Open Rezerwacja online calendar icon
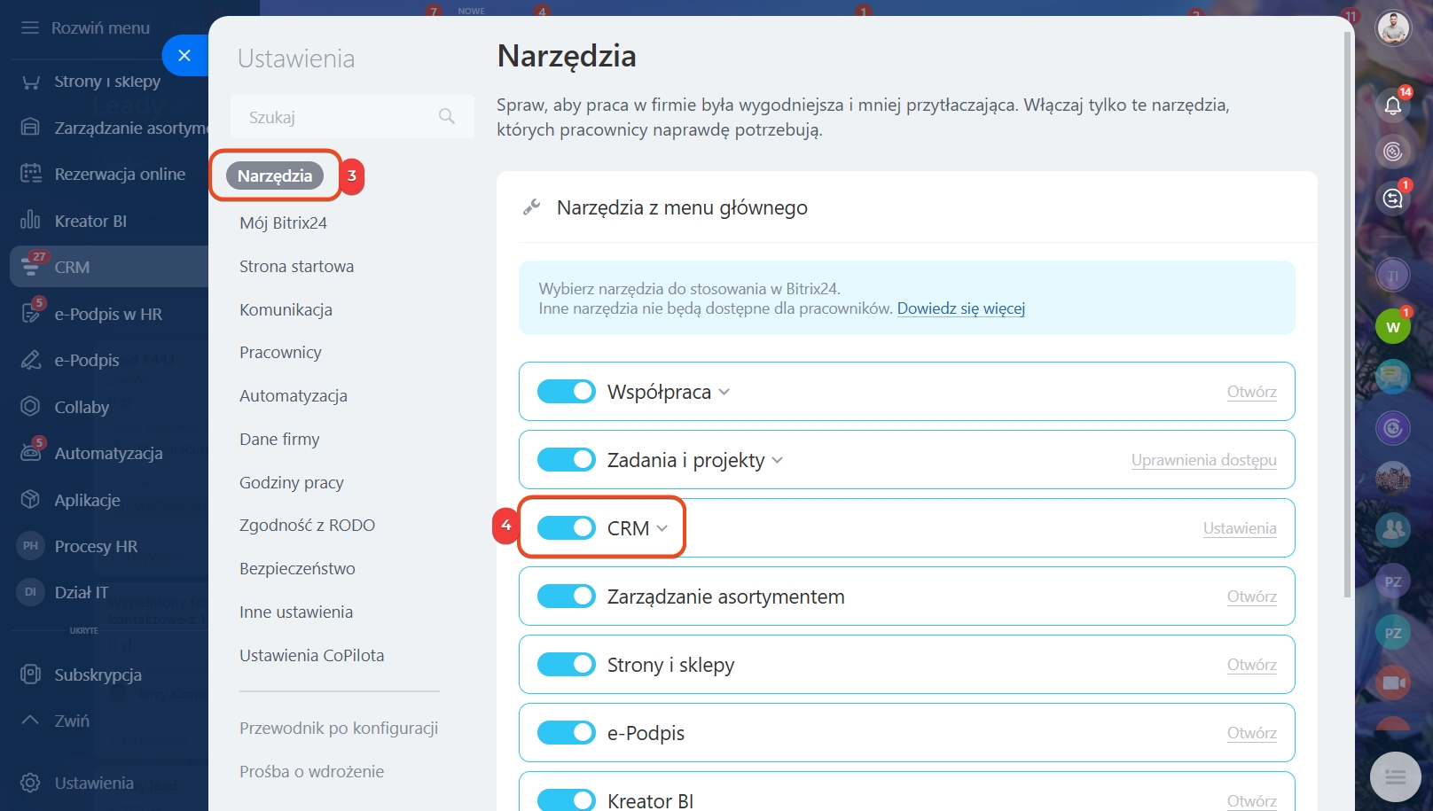Image resolution: width=1433 pixels, height=811 pixels. click(x=30, y=174)
